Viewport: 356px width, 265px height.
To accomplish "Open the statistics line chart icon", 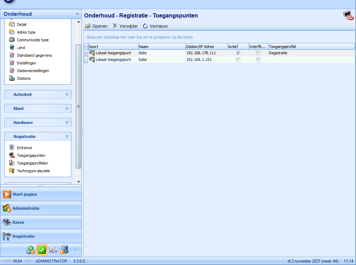I will (x=53, y=250).
